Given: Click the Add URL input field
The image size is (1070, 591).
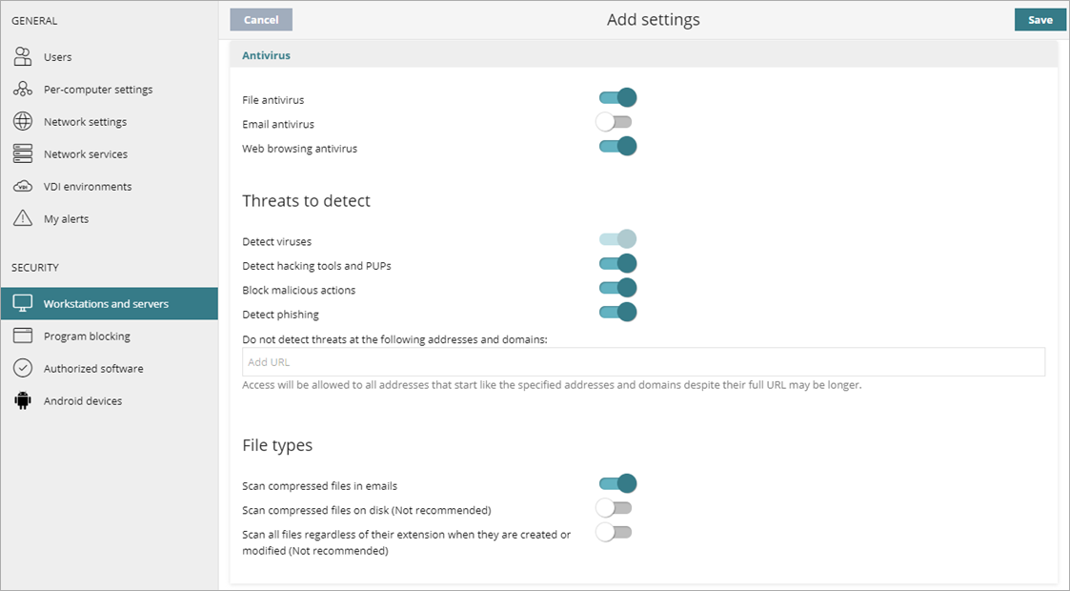Looking at the screenshot, I should coord(643,361).
